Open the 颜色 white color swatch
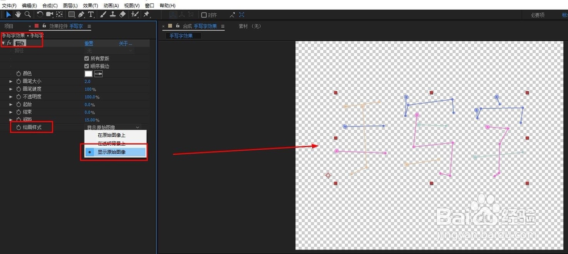This screenshot has width=568, height=254. coord(89,74)
